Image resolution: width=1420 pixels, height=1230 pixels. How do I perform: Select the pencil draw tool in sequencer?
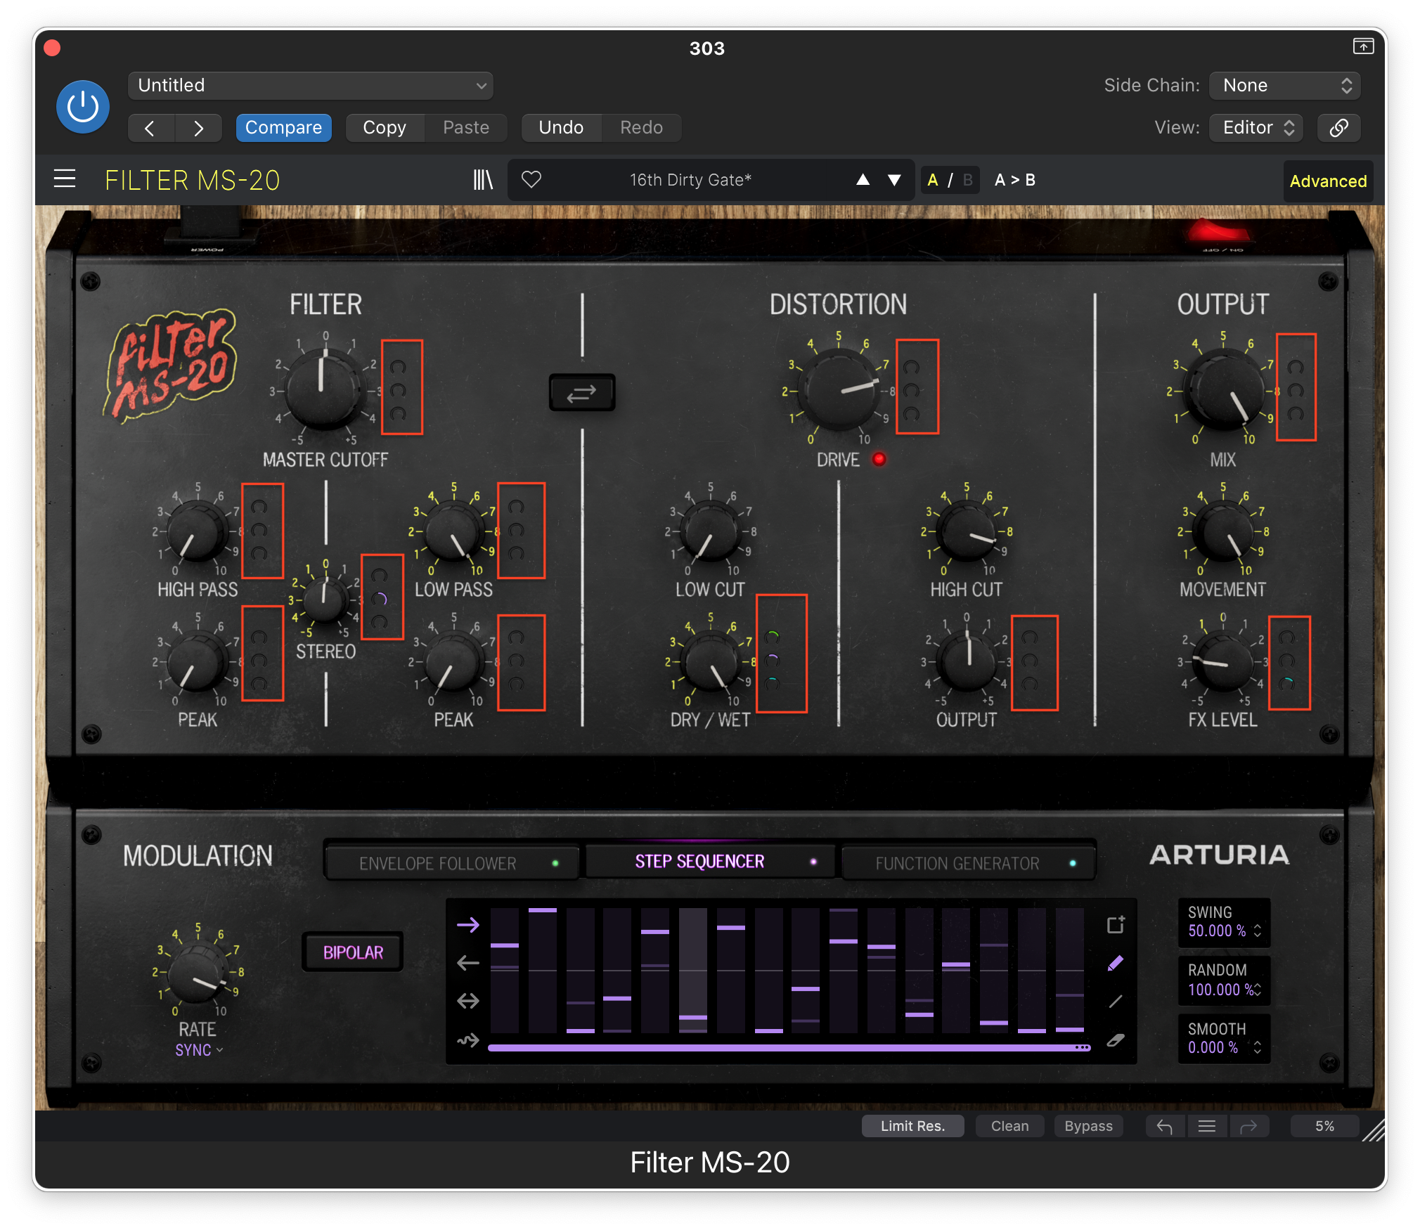tap(1116, 963)
